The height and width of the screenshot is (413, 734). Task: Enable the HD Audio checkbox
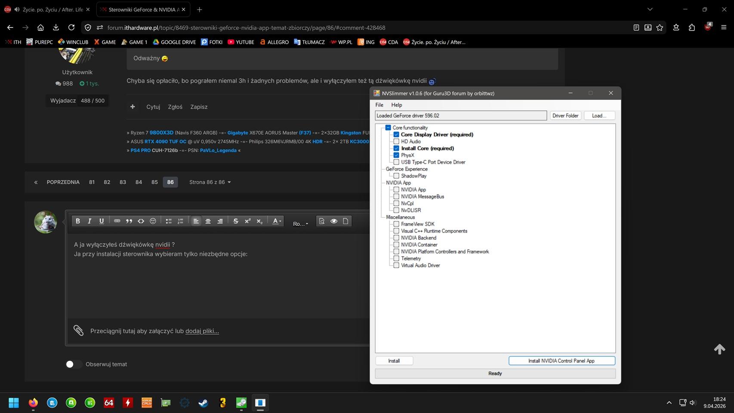[x=396, y=142]
